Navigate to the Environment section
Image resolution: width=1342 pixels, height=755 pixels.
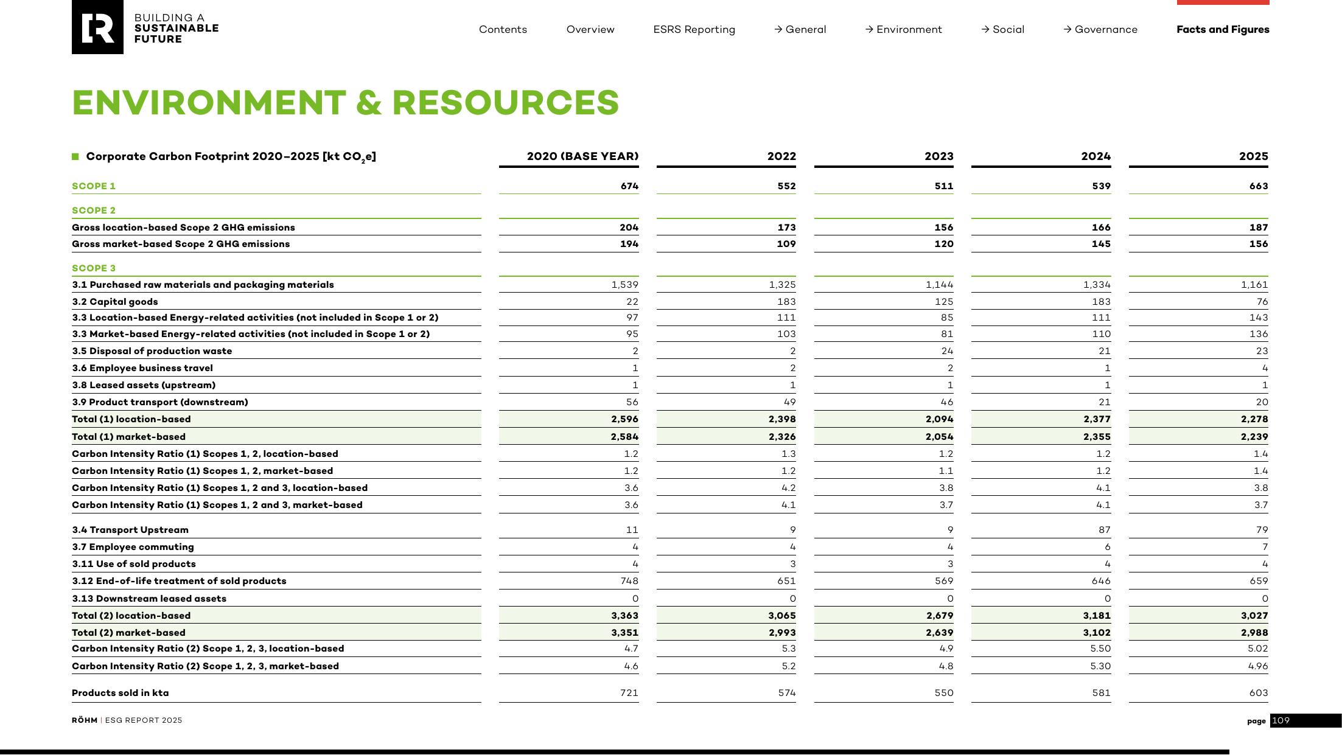[904, 29]
